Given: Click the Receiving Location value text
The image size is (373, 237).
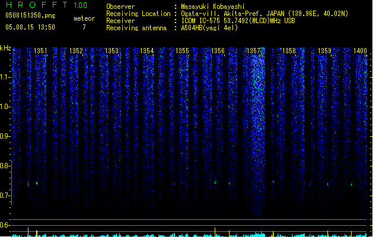Looking at the screenshot, I should click(x=264, y=14).
